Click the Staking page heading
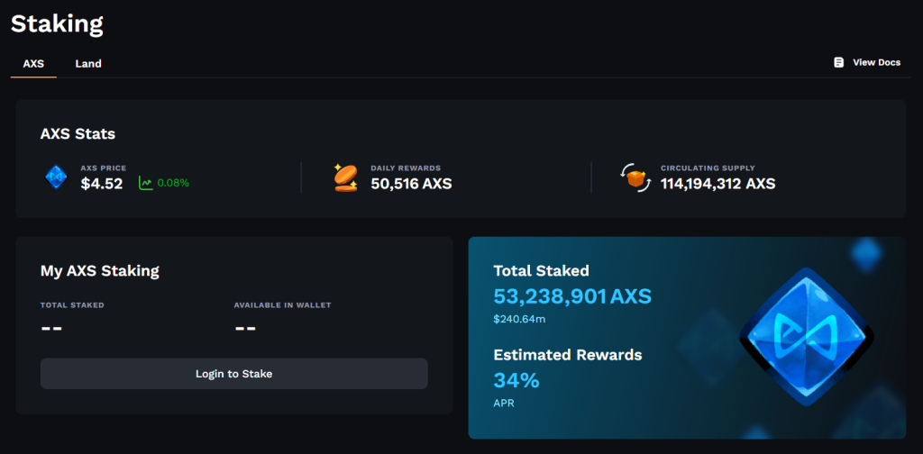The height and width of the screenshot is (454, 923). coord(57,23)
